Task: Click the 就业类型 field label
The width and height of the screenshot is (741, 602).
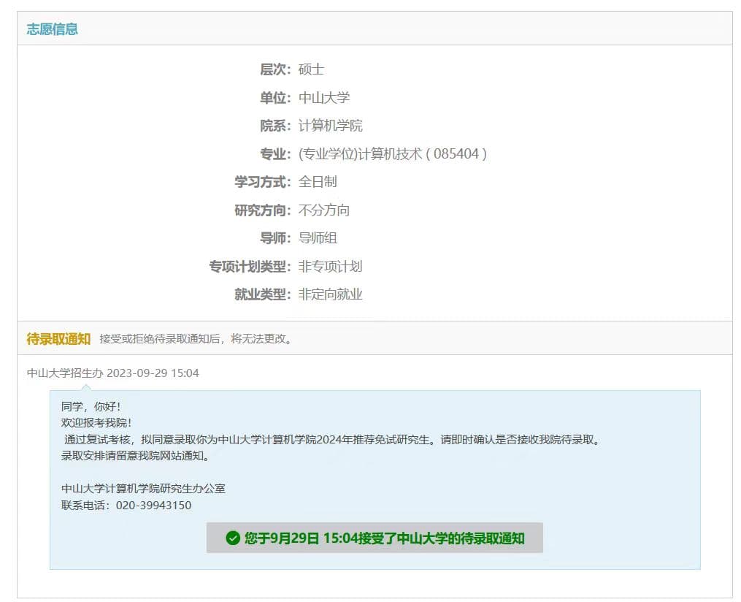Action: (x=263, y=294)
